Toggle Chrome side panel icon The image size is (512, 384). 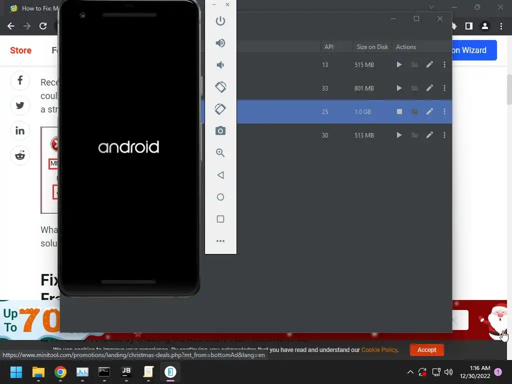(469, 26)
